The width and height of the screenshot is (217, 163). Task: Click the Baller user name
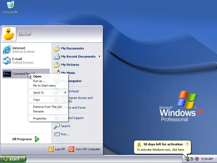pyautogui.click(x=25, y=34)
